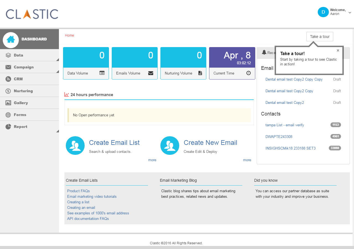Click the Email Marketing Blog heading

click(x=178, y=180)
